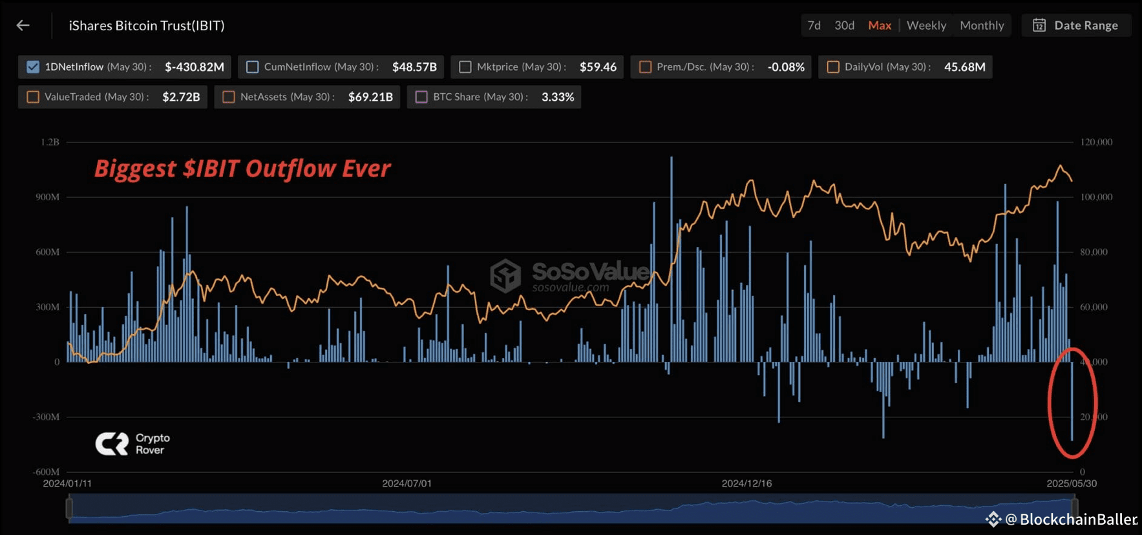The image size is (1142, 535).
Task: Click the $48.57B cumulative inflow value
Action: [414, 67]
